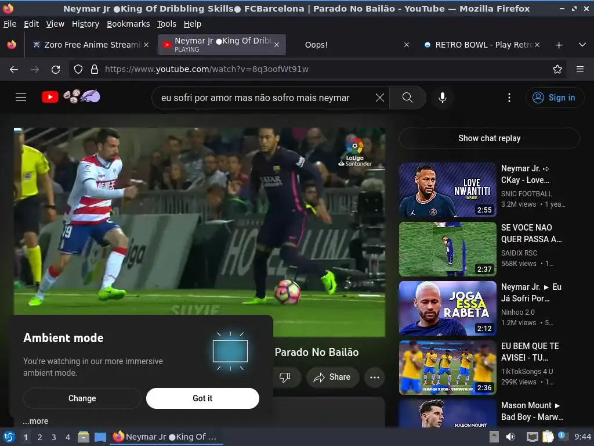
Task: Open SAIDIX RSC video thumbnail
Action: pos(447,249)
